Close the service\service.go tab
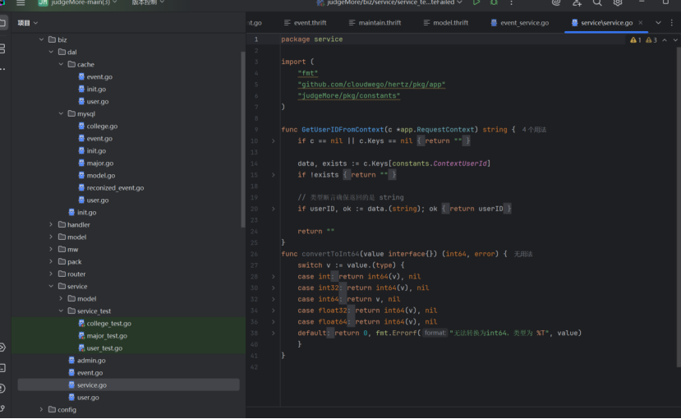681x419 pixels. 641,22
